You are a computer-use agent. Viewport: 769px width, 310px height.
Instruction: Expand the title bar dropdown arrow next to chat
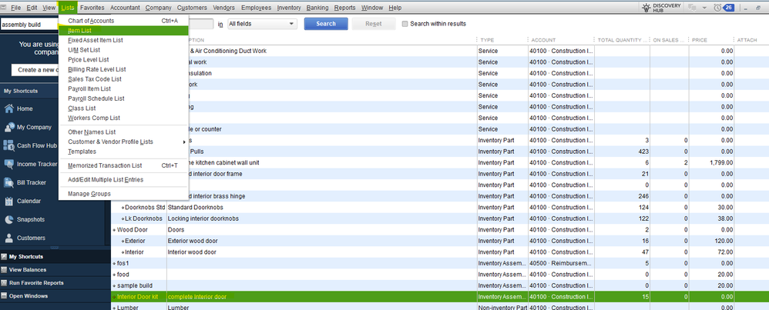pyautogui.click(x=705, y=8)
